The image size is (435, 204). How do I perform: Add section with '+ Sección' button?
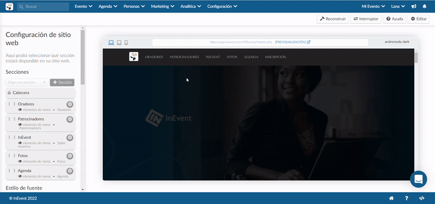(x=62, y=82)
